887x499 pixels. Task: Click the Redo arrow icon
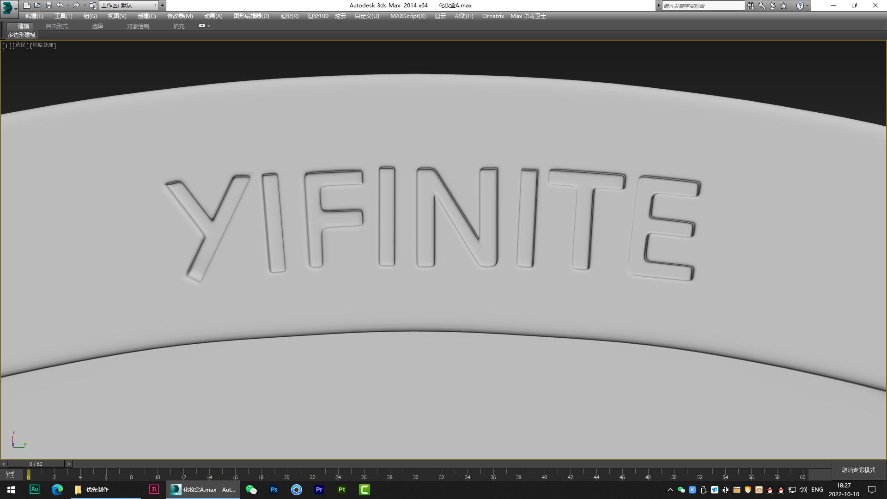tap(76, 6)
